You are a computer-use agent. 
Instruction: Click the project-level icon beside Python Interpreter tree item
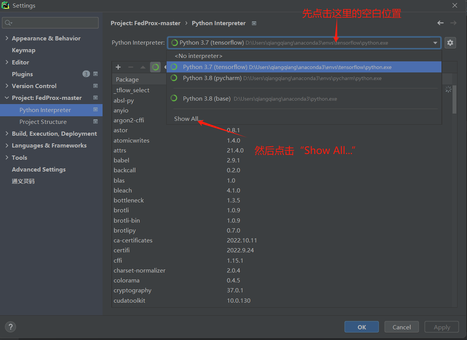(96, 110)
